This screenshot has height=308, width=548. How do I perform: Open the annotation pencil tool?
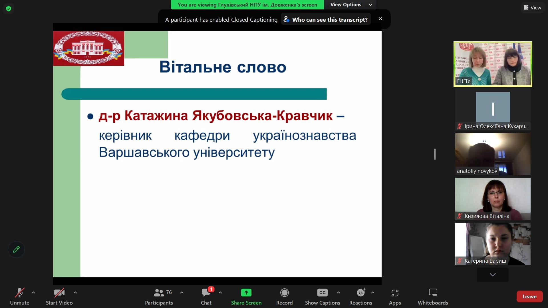pos(16,250)
